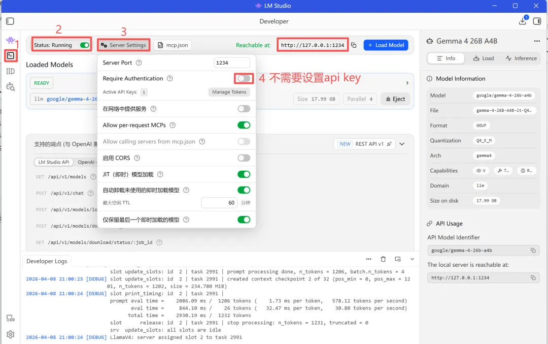Click the GGUF format value
This screenshot has width=548, height=344.
[x=481, y=126]
